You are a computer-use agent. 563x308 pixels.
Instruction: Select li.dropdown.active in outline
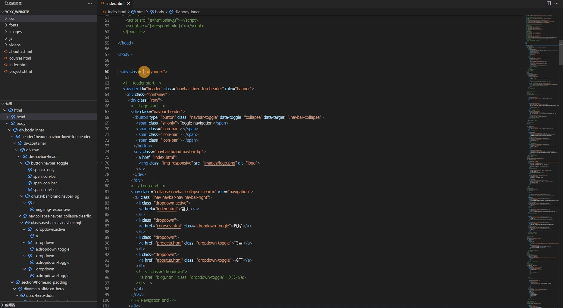(x=49, y=229)
